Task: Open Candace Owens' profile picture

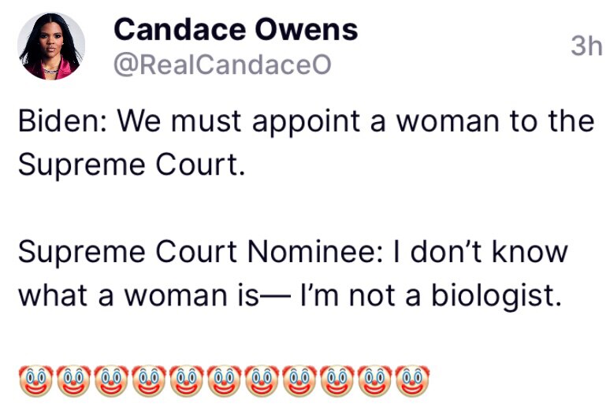Action: [52, 47]
